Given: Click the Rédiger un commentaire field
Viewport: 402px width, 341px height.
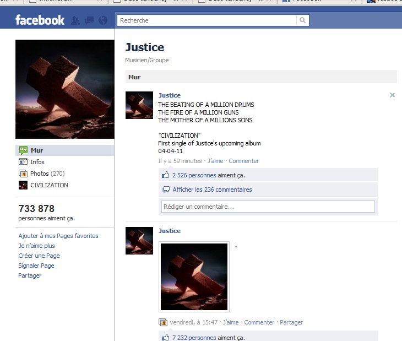Looking at the screenshot, I should (268, 207).
